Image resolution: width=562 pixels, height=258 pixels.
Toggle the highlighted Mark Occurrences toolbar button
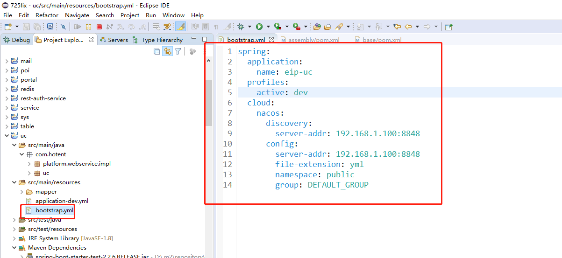click(180, 27)
